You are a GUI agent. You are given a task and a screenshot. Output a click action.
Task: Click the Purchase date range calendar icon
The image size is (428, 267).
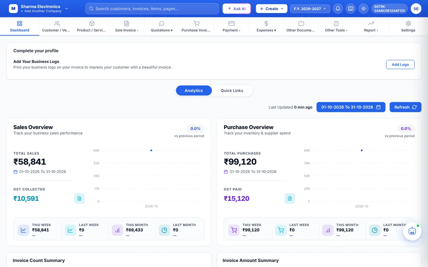[x=226, y=172]
